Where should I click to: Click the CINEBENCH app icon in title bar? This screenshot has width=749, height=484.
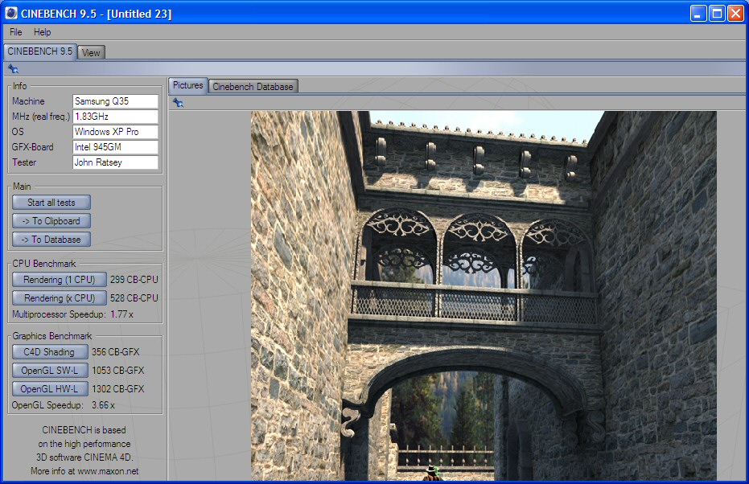(11, 13)
